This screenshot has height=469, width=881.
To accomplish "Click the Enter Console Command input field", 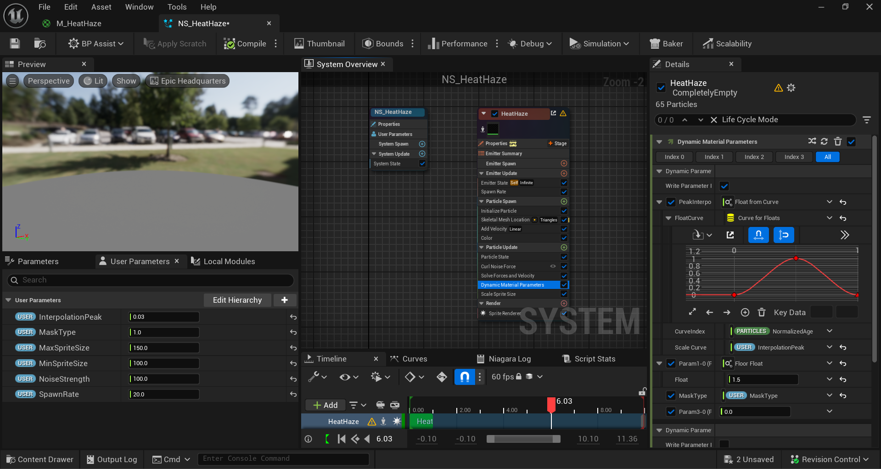I will (283, 458).
